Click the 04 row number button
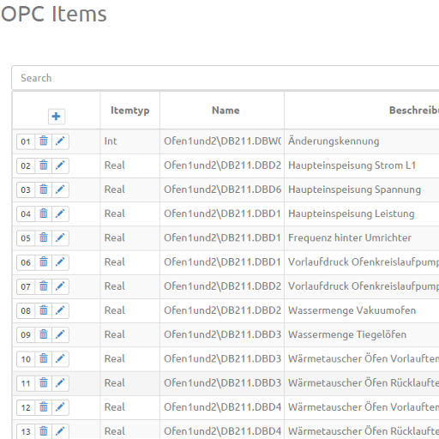 tap(26, 213)
